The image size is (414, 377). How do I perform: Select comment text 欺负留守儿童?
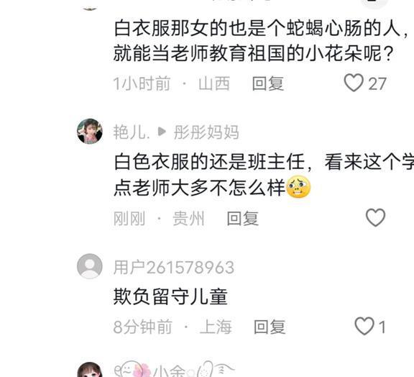[x=170, y=296]
